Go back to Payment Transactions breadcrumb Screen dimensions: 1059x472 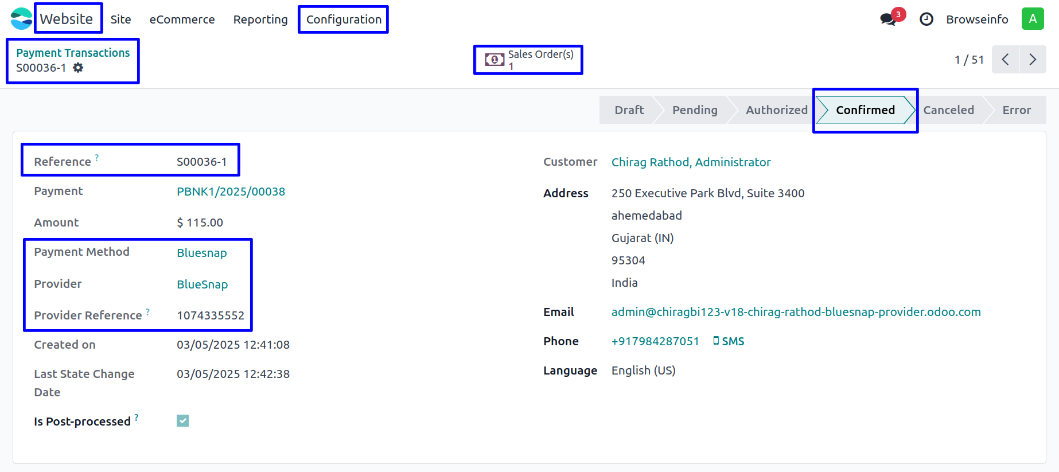point(73,53)
